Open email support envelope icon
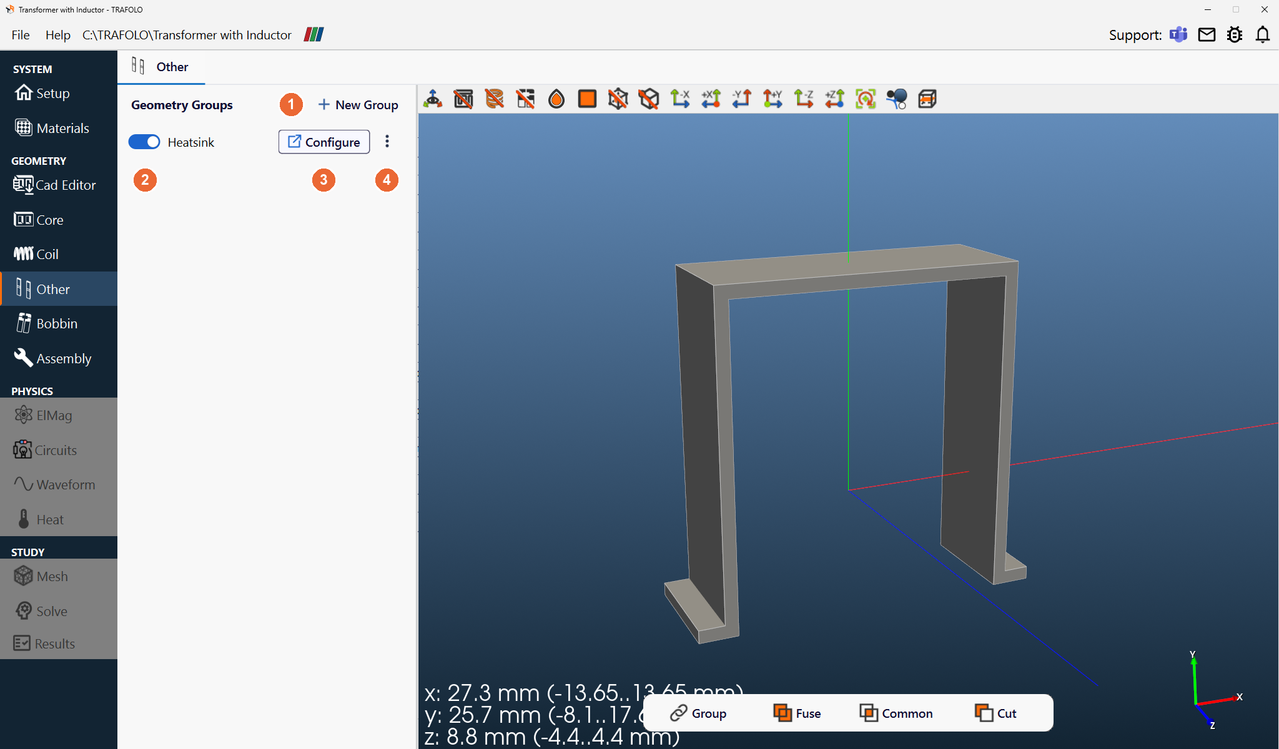This screenshot has width=1279, height=749. pyautogui.click(x=1207, y=34)
